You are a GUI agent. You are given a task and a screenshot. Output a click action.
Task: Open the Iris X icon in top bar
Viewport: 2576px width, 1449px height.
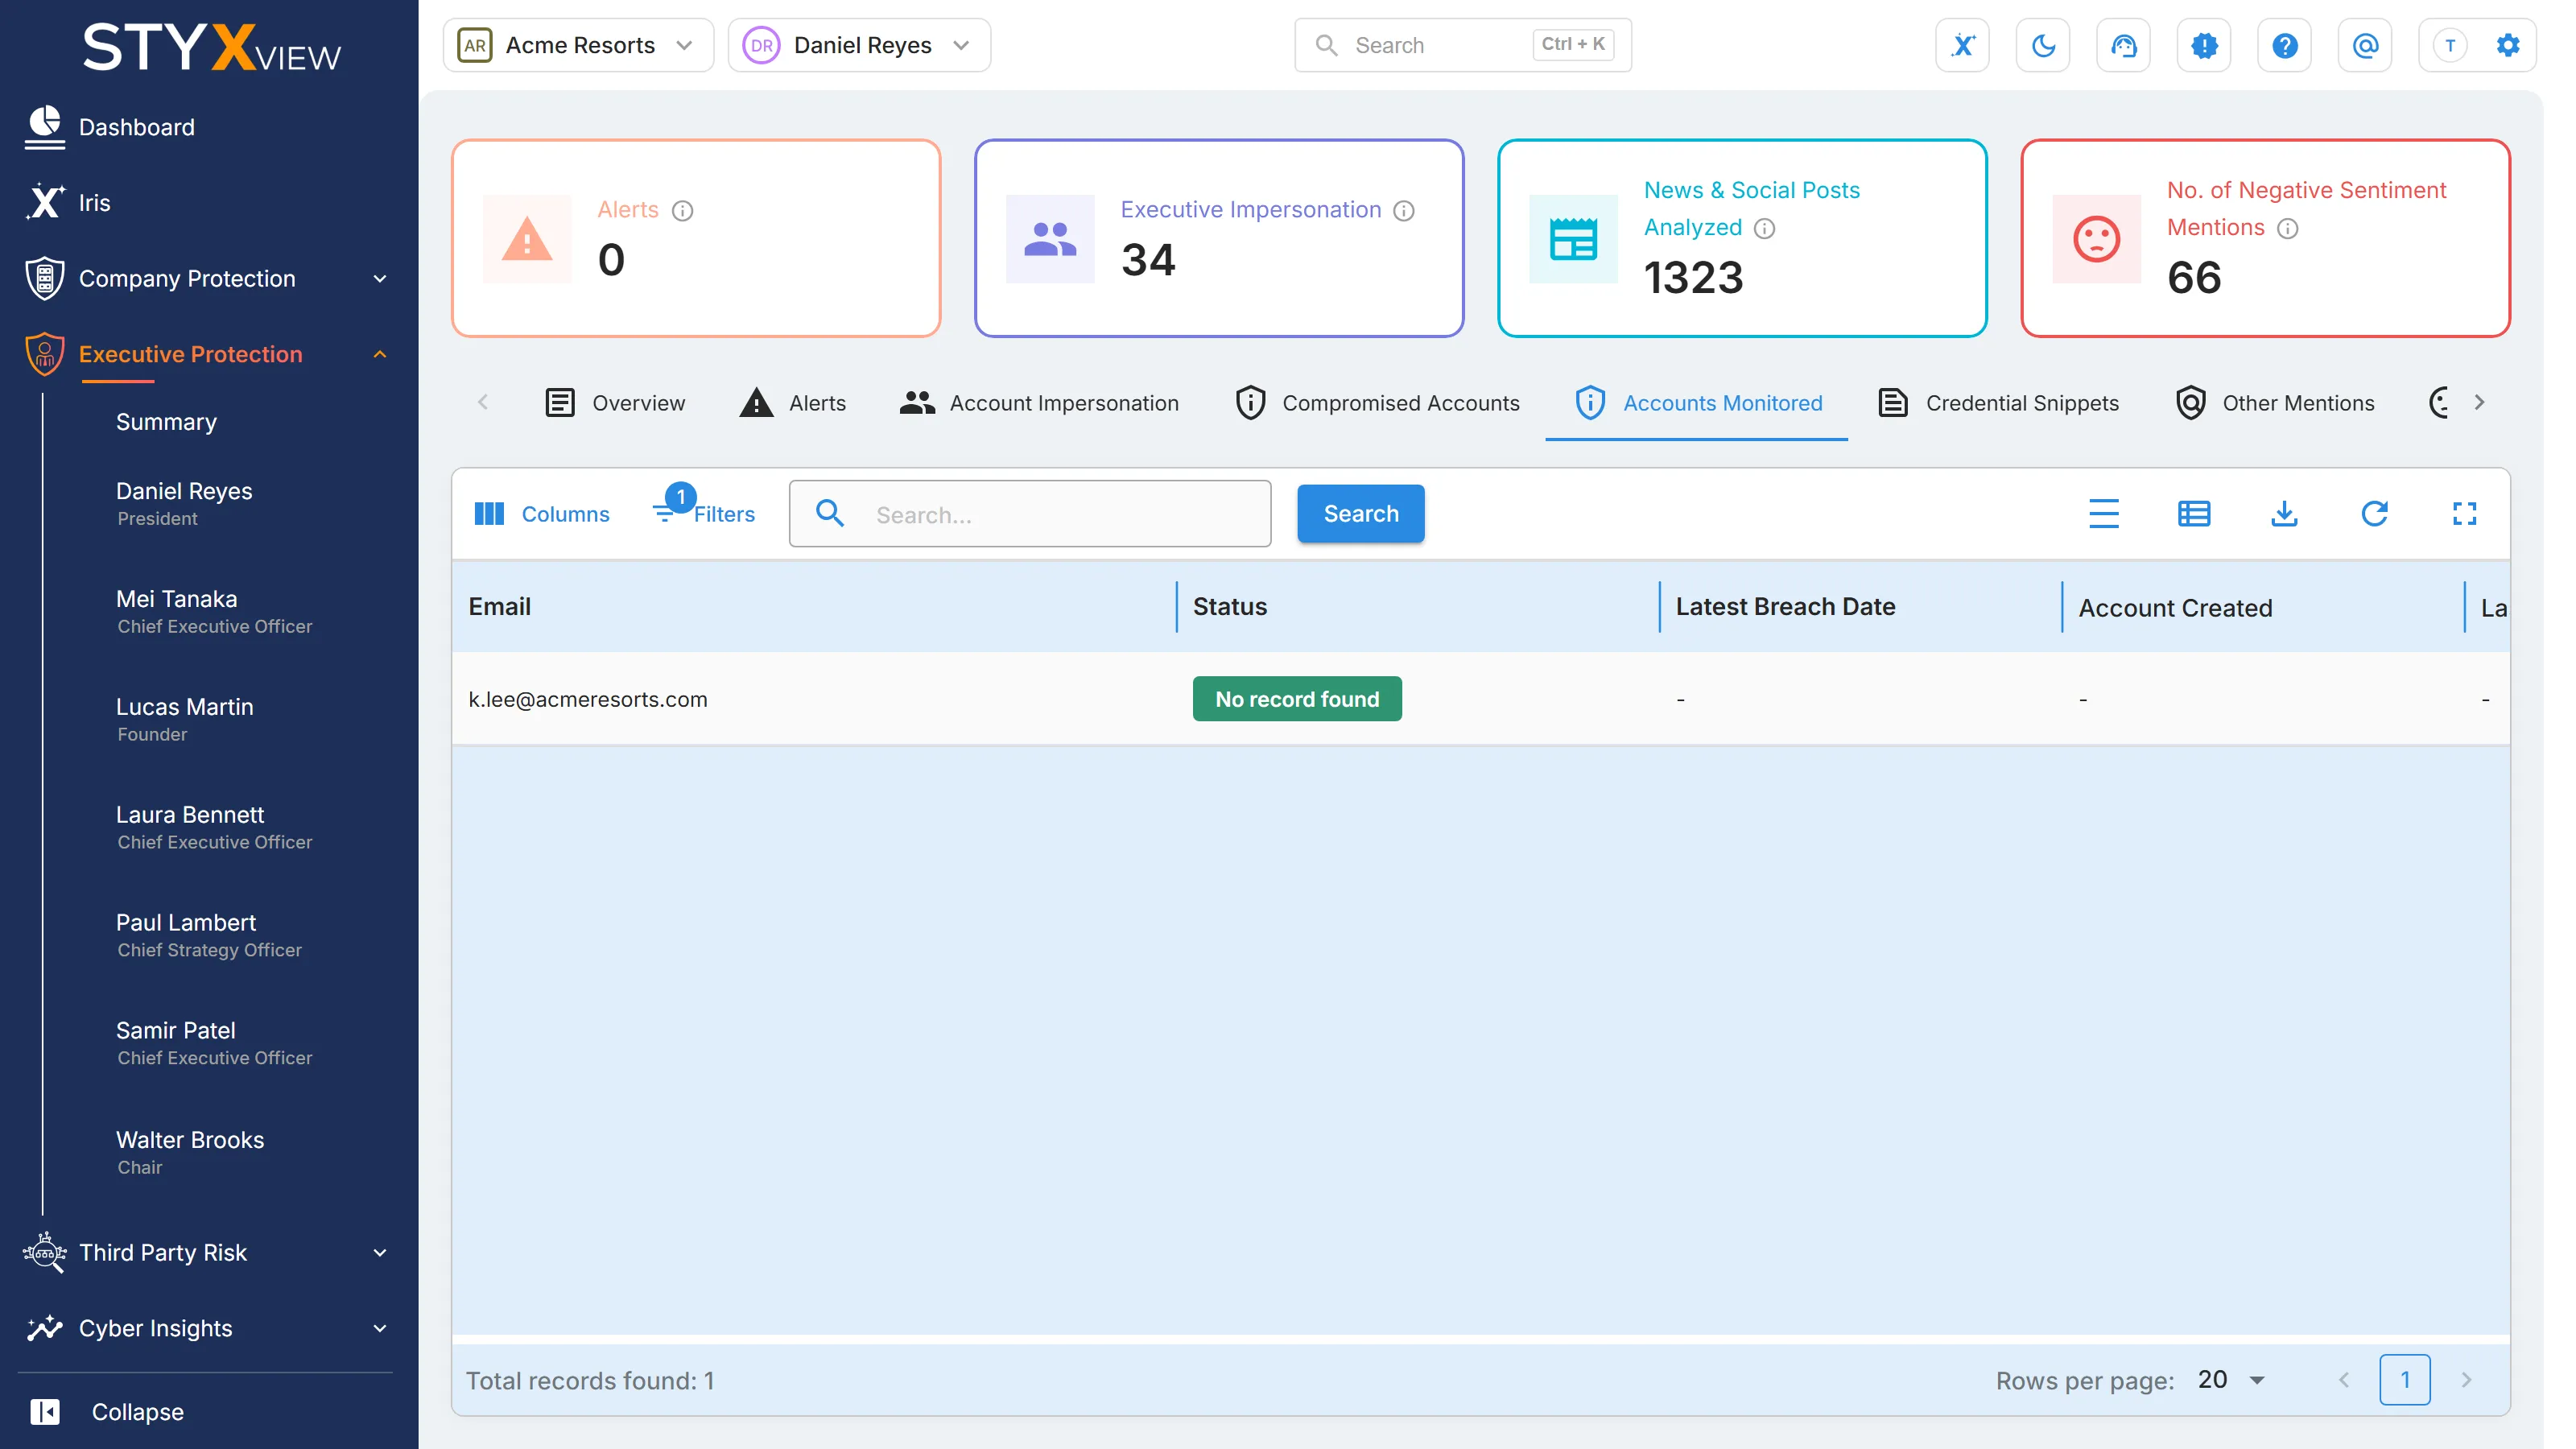click(1962, 45)
